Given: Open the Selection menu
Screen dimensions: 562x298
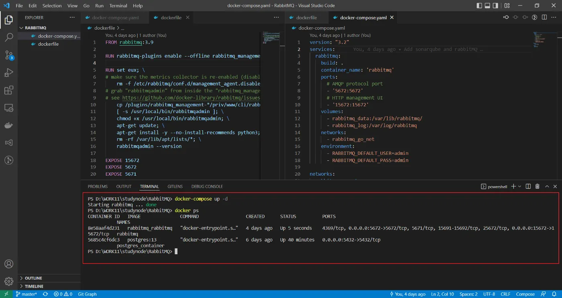Looking at the screenshot, I should tap(52, 6).
